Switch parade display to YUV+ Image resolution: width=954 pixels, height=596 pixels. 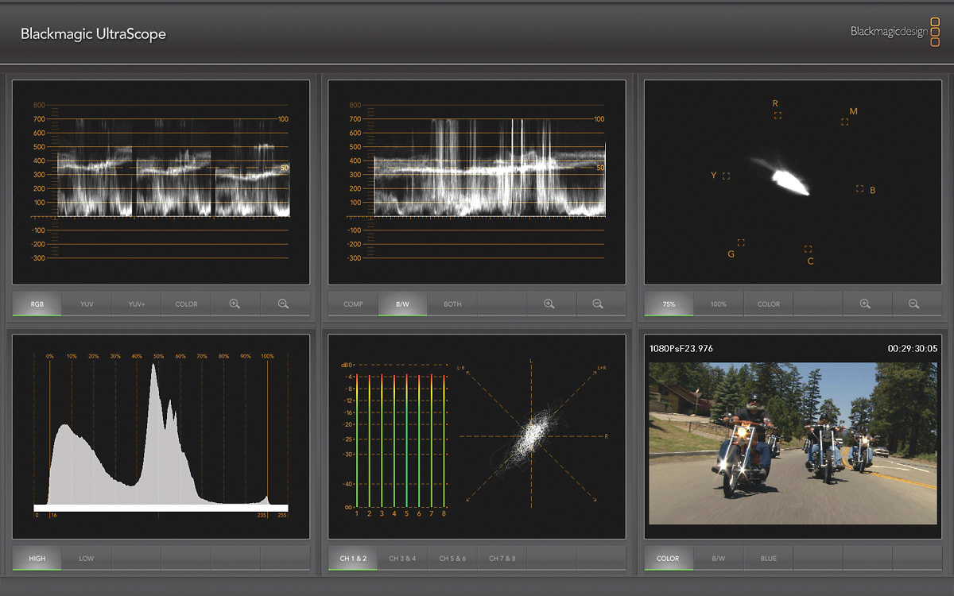point(136,304)
